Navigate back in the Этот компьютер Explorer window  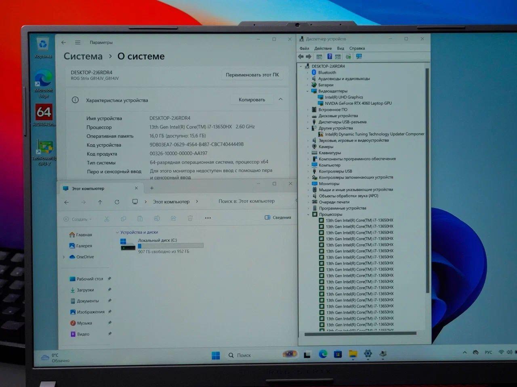point(67,202)
